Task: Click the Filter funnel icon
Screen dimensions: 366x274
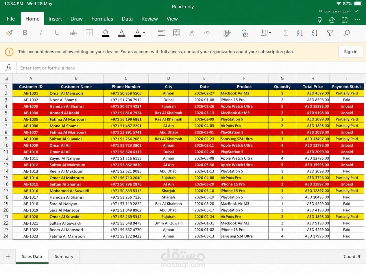Action: pyautogui.click(x=330, y=33)
